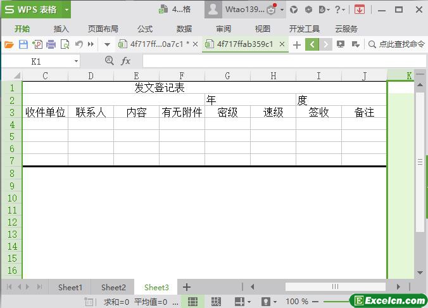The height and width of the screenshot is (308, 428).
Task: Expand the Name Box dropdown arrow
Action: pyautogui.click(x=77, y=61)
